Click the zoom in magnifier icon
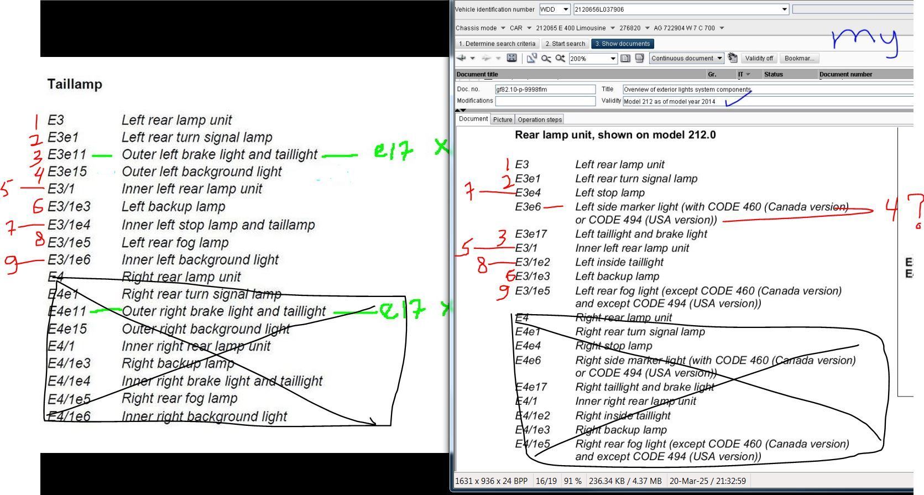924x495 pixels. tap(560, 58)
